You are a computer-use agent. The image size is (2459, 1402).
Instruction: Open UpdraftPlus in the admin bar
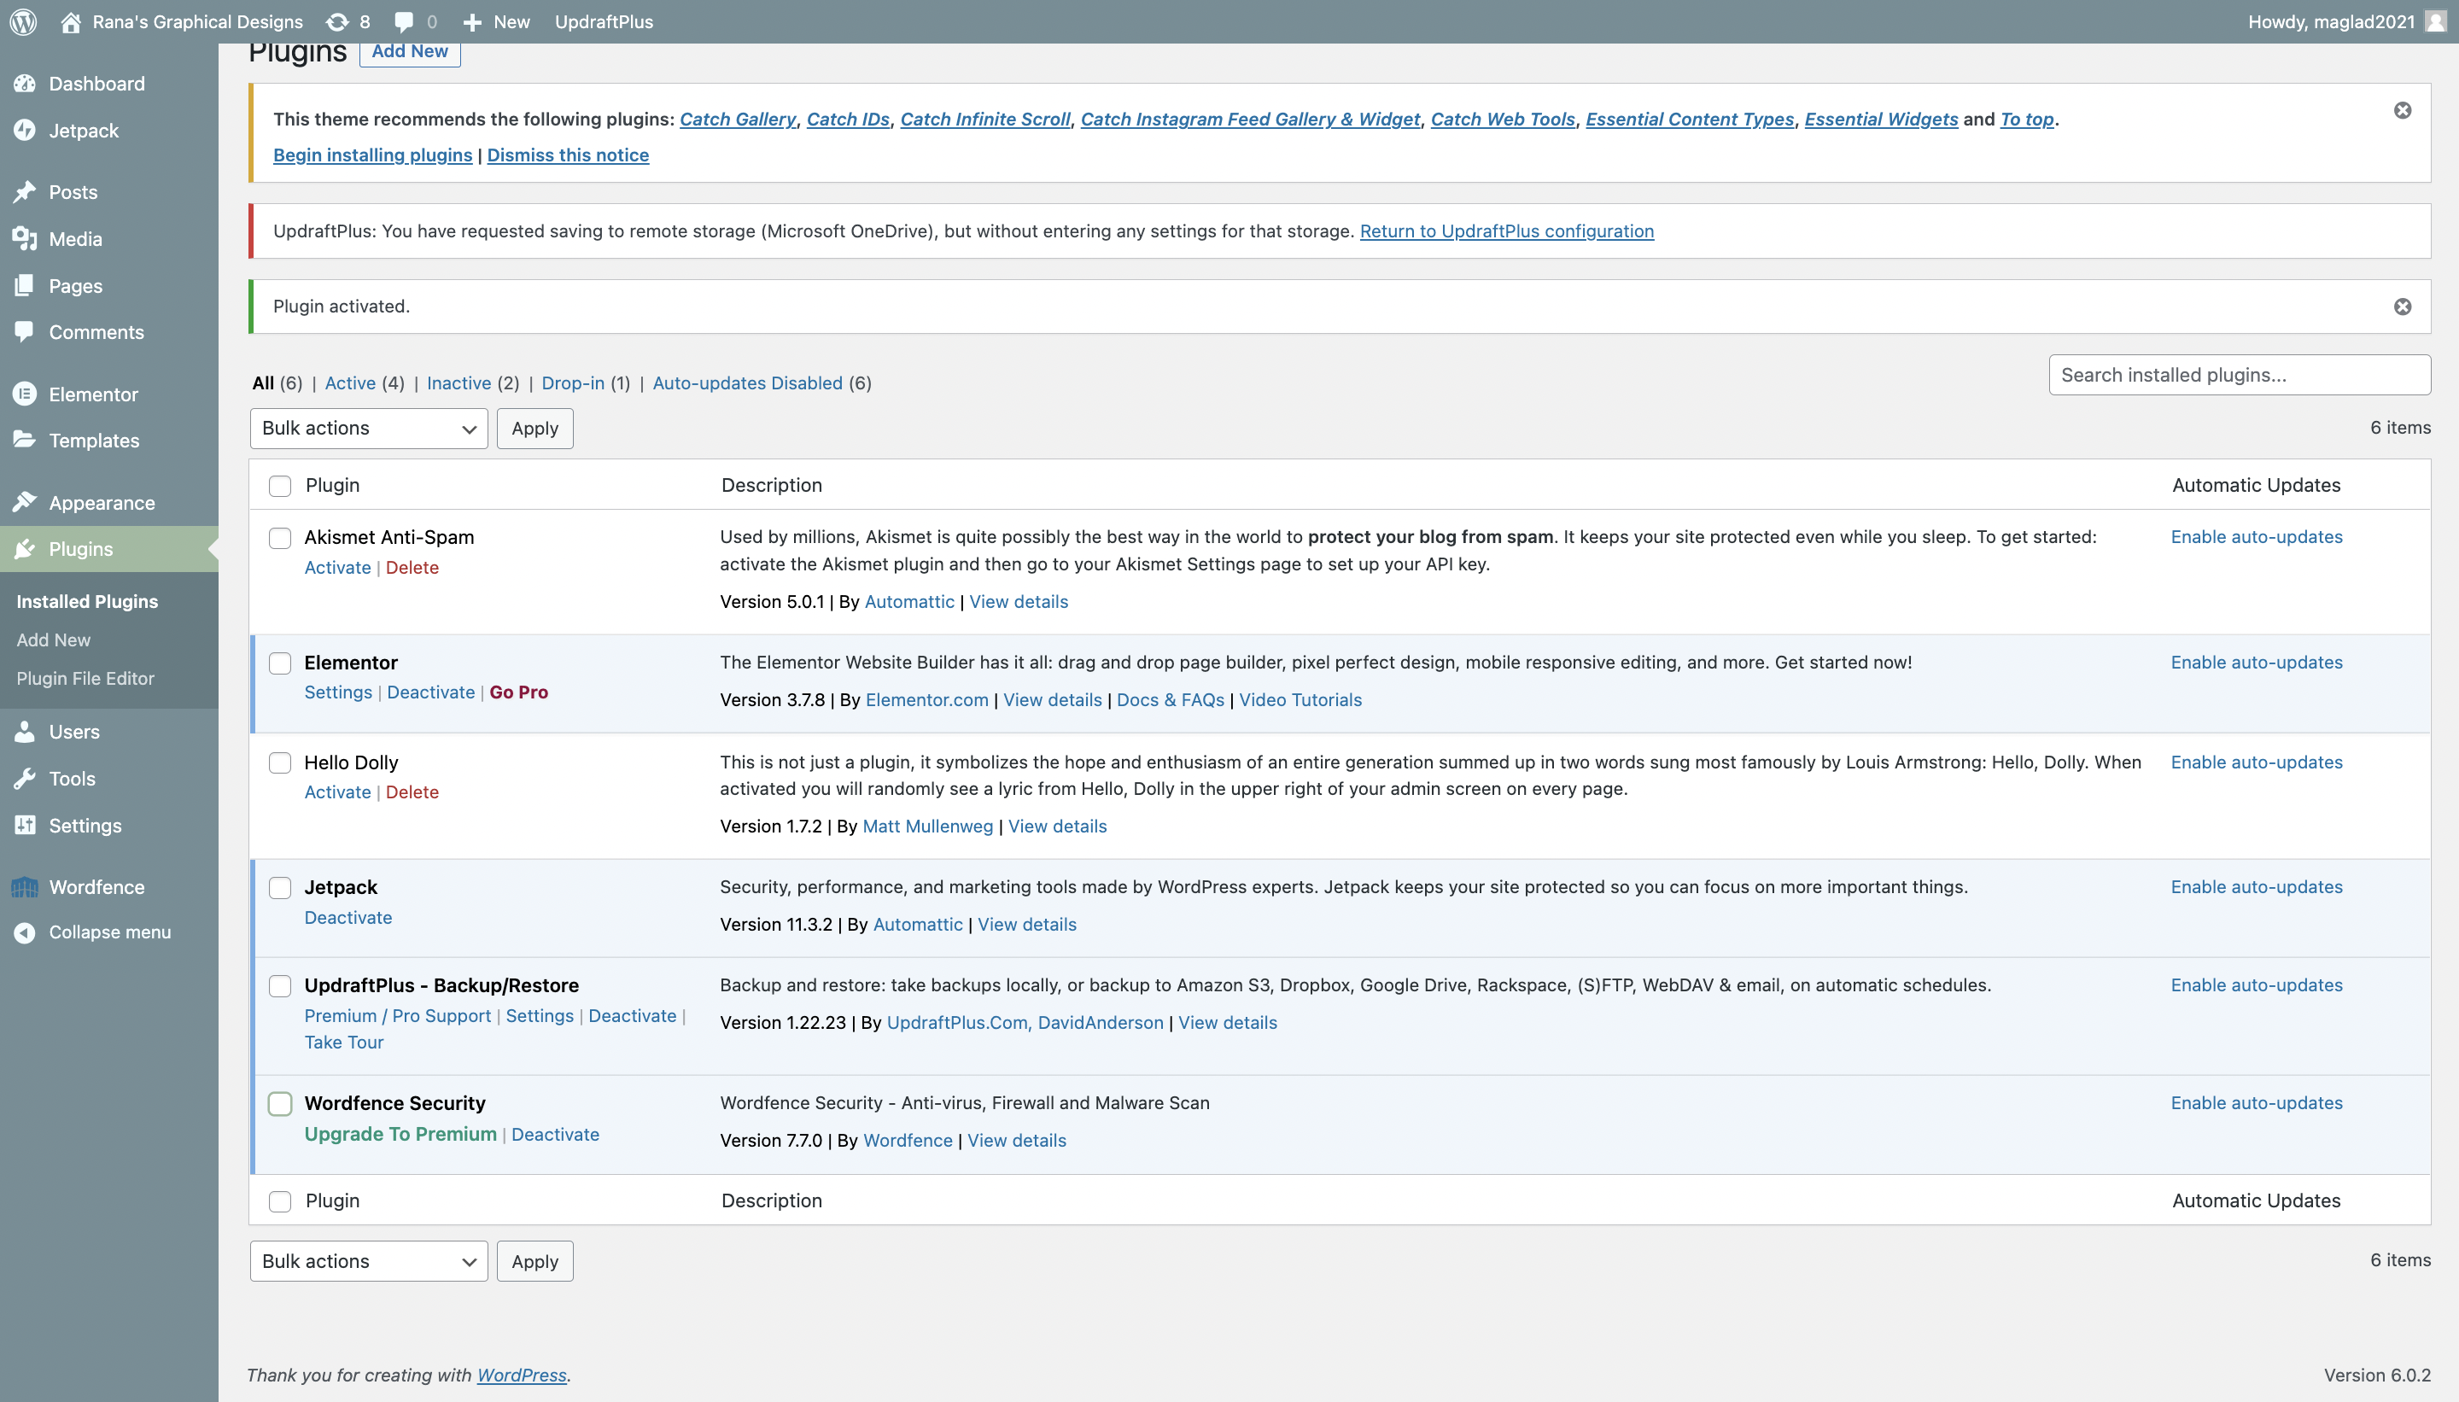click(604, 21)
